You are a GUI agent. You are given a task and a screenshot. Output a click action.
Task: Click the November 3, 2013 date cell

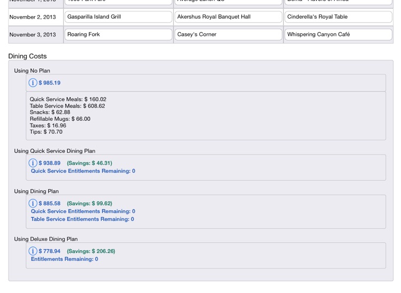(x=36, y=35)
